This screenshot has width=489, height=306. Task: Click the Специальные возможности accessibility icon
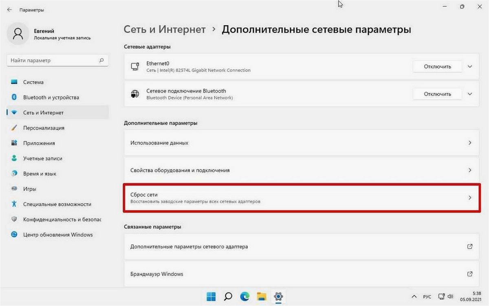(14, 204)
